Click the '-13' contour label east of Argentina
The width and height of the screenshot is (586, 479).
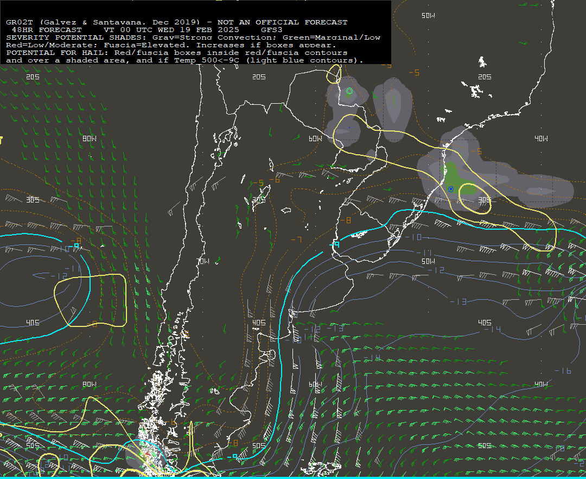coord(458,301)
